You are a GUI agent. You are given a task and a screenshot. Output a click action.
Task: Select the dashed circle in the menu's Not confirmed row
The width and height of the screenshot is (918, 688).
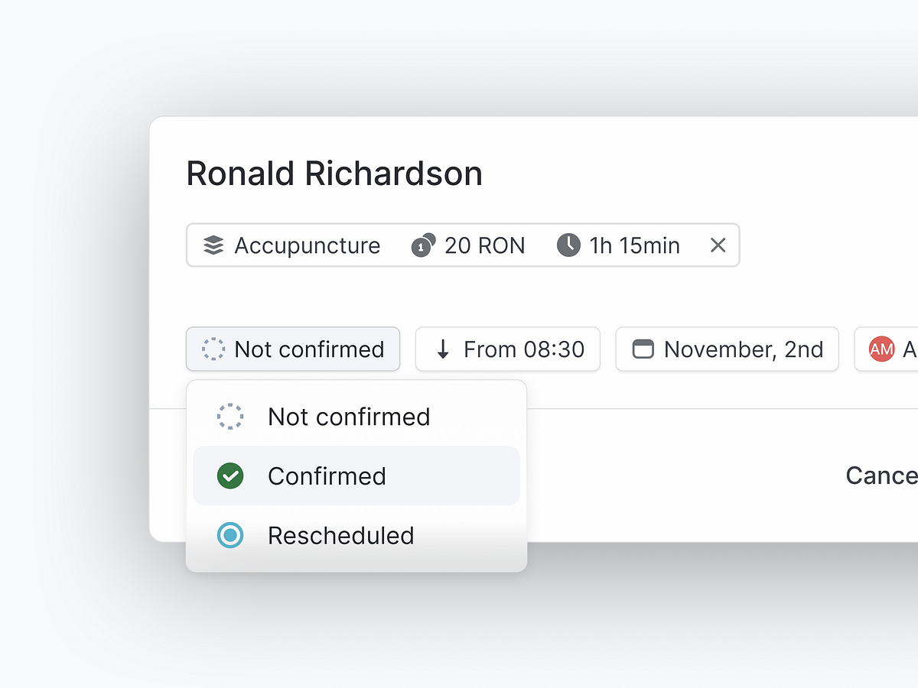pyautogui.click(x=230, y=417)
